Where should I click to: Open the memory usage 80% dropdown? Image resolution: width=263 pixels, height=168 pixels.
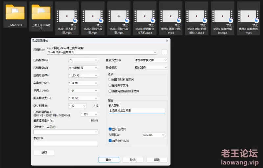point(89,114)
